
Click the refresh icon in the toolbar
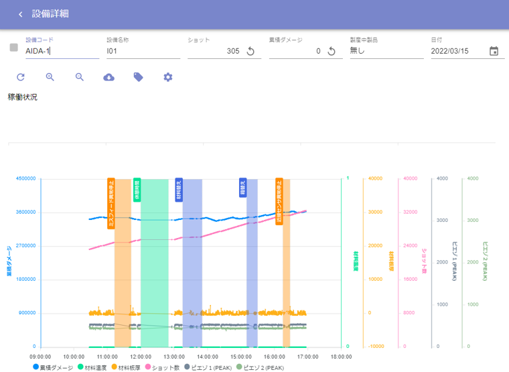coord(20,77)
